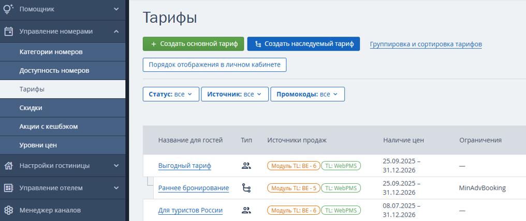Viewport: 526px width, 221px height.
Task: Click the guests type icon for Для туристов России
Action: pyautogui.click(x=246, y=210)
